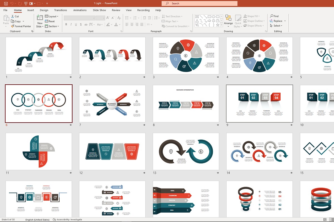Image resolution: width=334 pixels, height=222 pixels.
Task: Click the Bold formatting icon
Action: coord(66,24)
